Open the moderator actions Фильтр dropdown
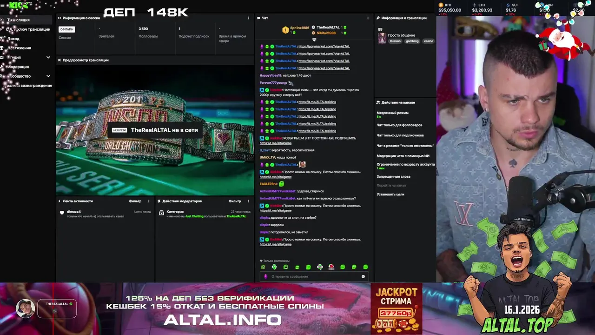 (235, 201)
